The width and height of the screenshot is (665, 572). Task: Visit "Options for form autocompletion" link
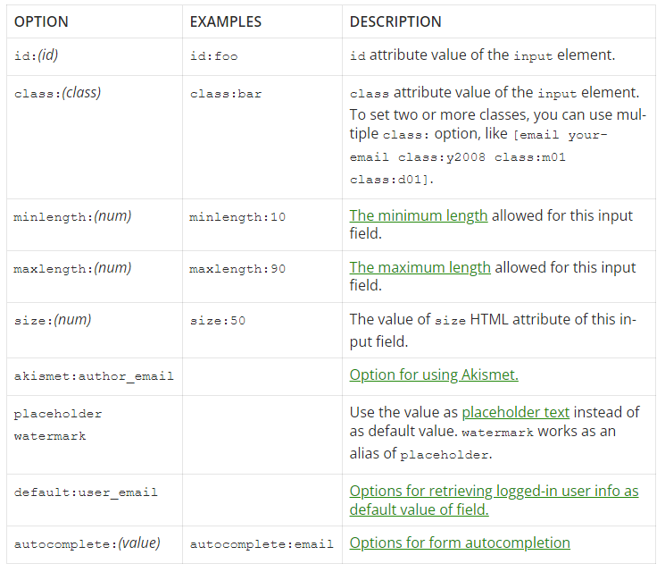point(459,543)
